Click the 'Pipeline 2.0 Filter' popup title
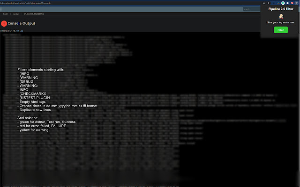This screenshot has width=300, height=187. click(x=281, y=9)
